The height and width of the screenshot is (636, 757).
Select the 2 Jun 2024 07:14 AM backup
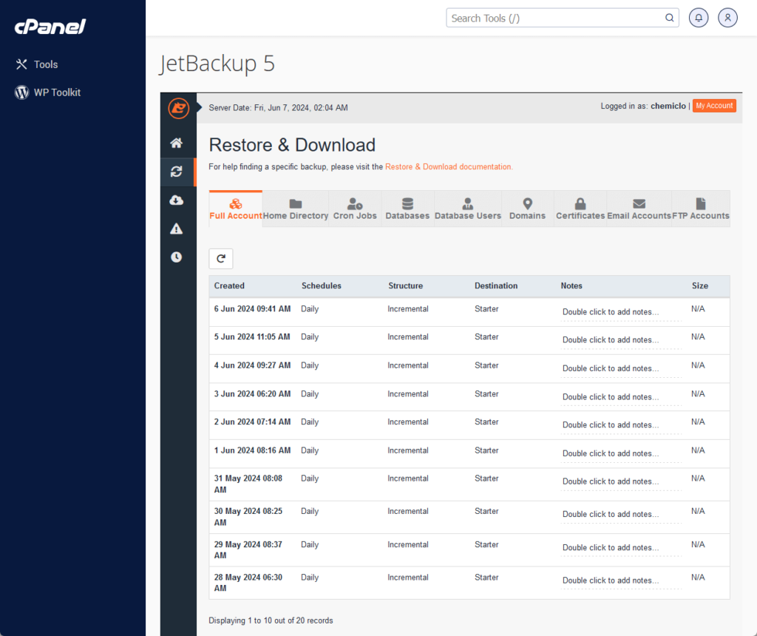pos(469,425)
